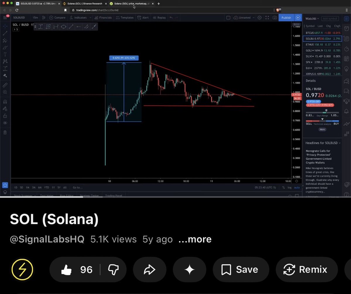Screen dimensions: 351x294
Task: Open the ideas lightbulb panel icon
Action: coord(346,68)
